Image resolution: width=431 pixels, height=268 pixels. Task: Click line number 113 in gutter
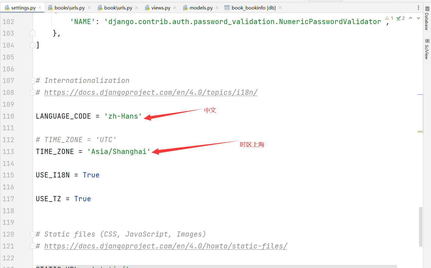pyautogui.click(x=8, y=152)
